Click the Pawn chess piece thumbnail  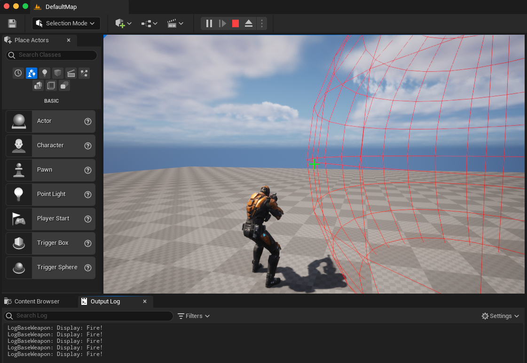pos(19,170)
